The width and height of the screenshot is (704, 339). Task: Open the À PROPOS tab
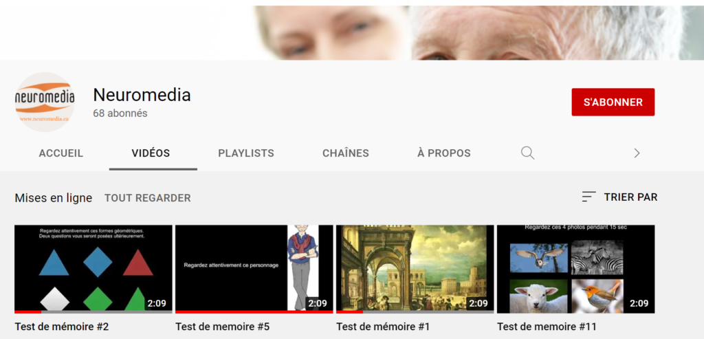(444, 153)
